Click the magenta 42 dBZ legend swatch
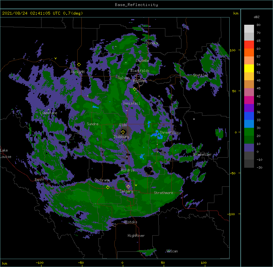 [x=249, y=100]
